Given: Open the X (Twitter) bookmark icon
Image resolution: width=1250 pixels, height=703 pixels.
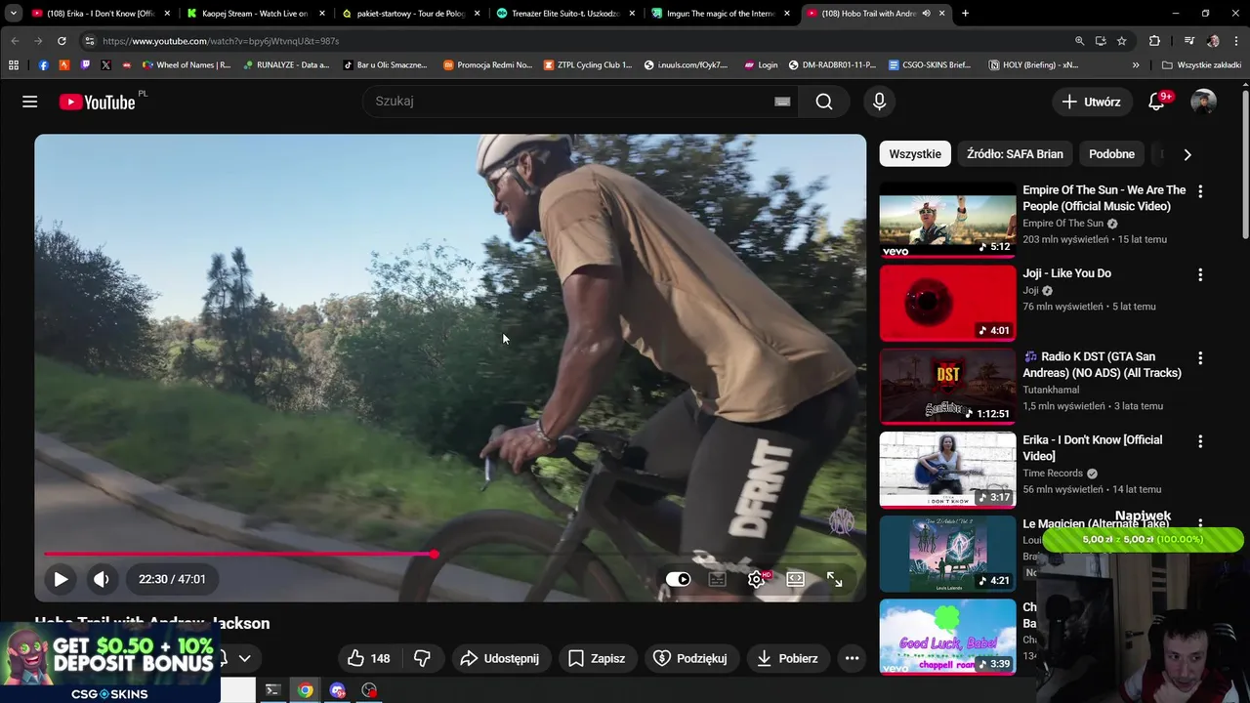Looking at the screenshot, I should 105,65.
